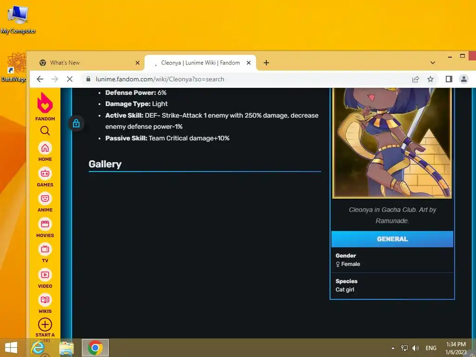
Task: Click the Defense Power: 6% line
Action: pyautogui.click(x=136, y=93)
